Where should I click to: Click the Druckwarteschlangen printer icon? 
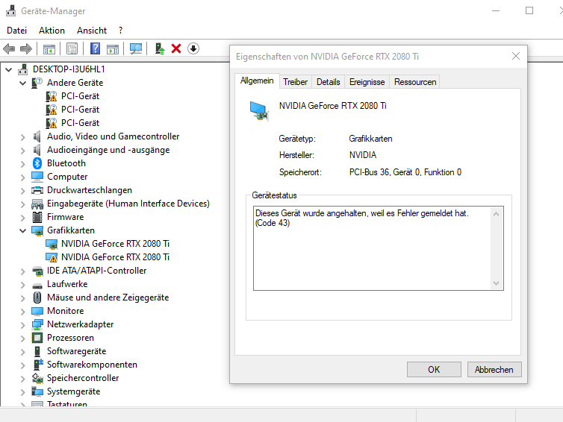[37, 190]
